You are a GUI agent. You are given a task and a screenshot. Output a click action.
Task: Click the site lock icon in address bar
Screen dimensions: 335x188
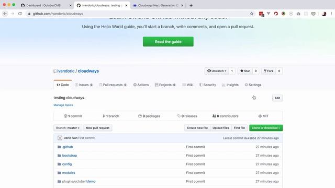pos(29,14)
